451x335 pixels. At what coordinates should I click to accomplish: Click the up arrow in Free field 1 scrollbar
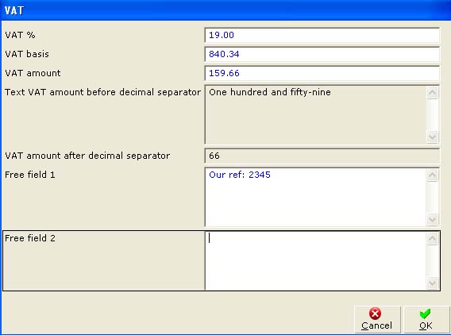[x=432, y=175]
